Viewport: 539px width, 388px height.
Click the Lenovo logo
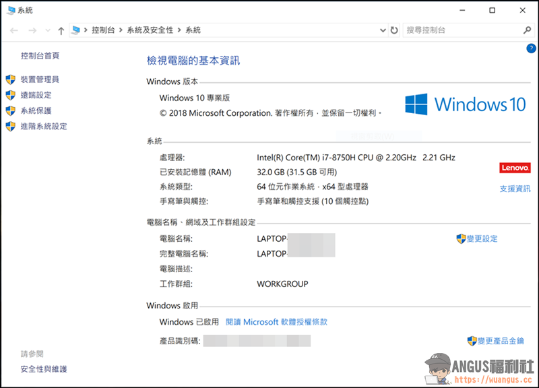(x=515, y=168)
